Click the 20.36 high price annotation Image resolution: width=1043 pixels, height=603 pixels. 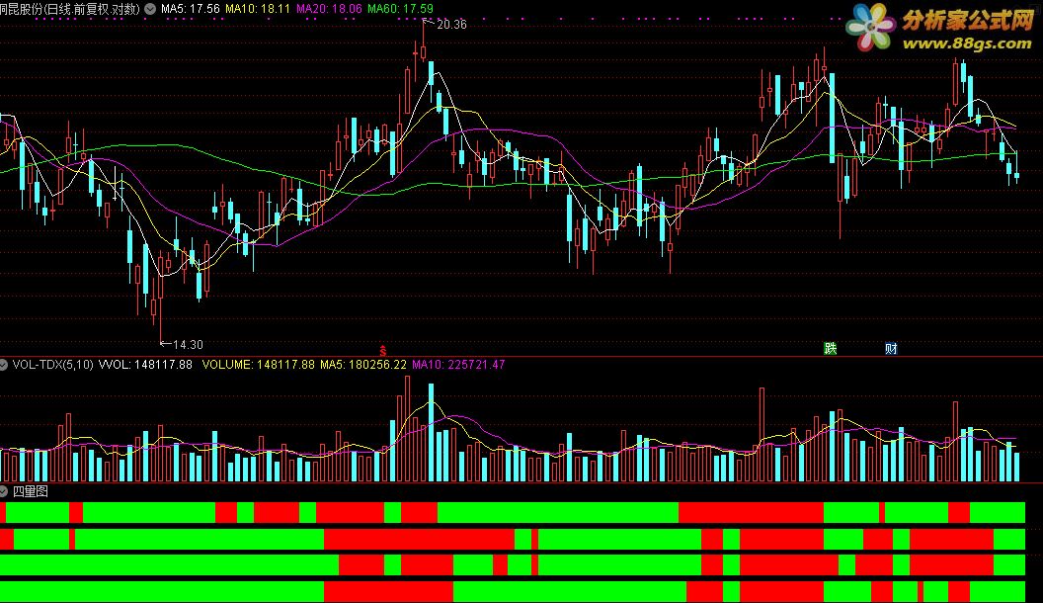[451, 25]
